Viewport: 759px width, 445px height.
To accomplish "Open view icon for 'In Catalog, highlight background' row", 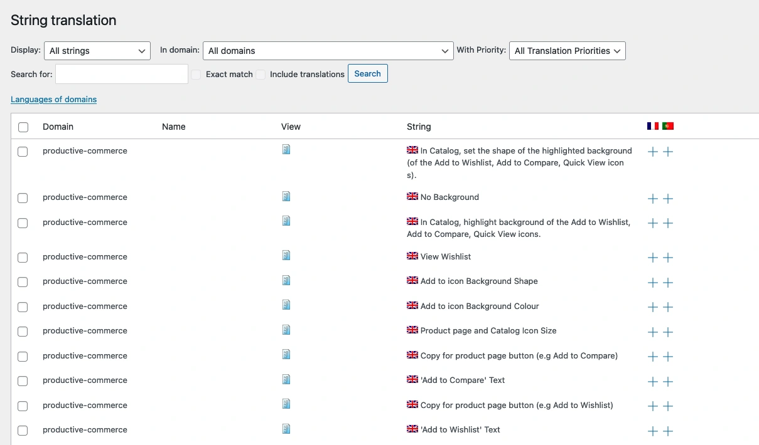I will [286, 221].
